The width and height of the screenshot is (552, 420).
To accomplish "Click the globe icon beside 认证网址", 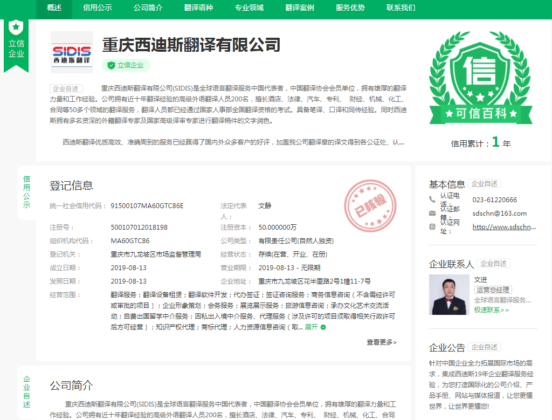I will click(x=432, y=227).
